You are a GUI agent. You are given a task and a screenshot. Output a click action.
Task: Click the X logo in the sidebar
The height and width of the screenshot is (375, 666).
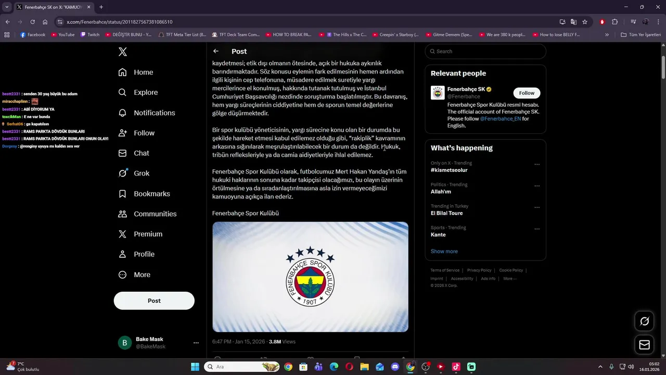click(123, 52)
